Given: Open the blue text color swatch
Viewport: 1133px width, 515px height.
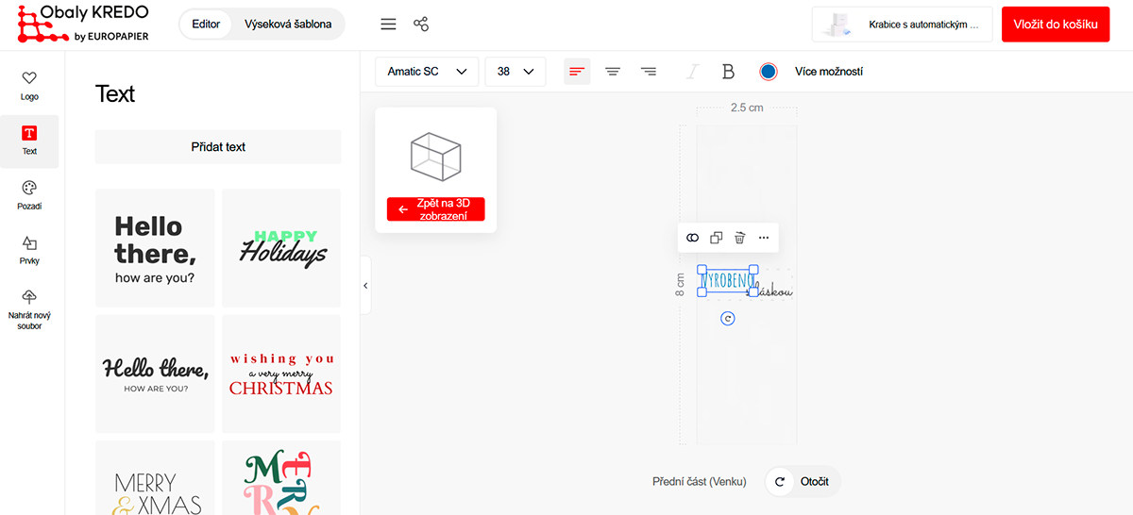Looking at the screenshot, I should coord(769,72).
